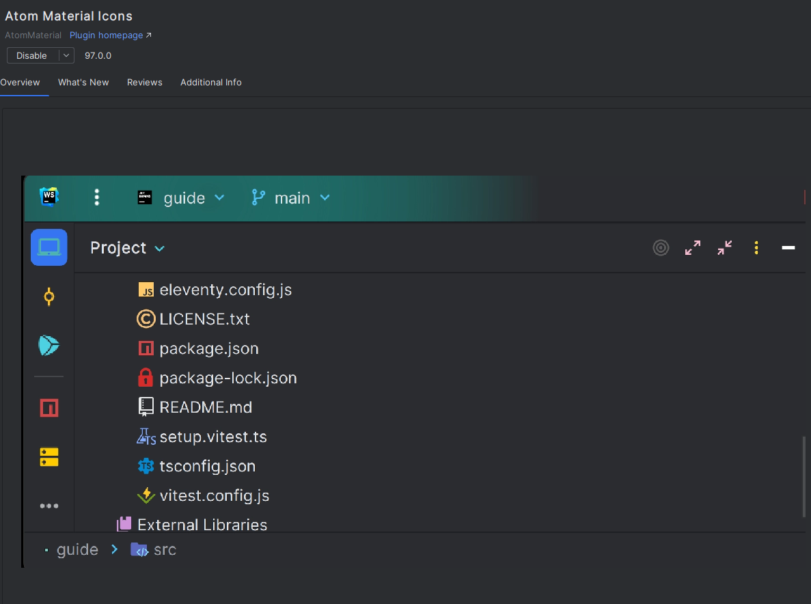Click the breadcrumb chevron after guide
The width and height of the screenshot is (811, 604).
114,549
